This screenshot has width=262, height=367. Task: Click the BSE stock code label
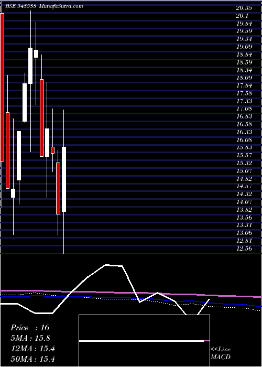point(20,6)
